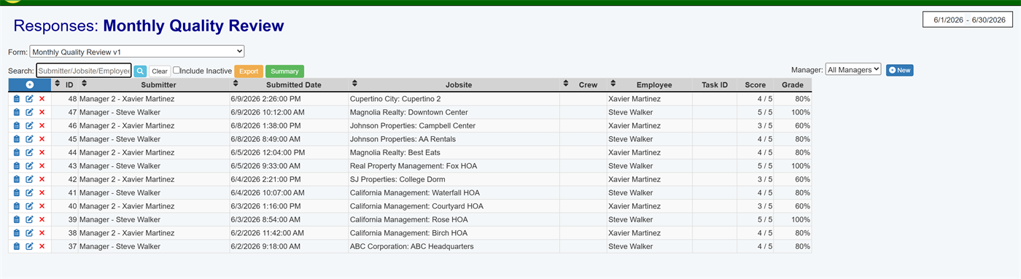Delete response 47 with the red X
This screenshot has width=1021, height=279.
tap(42, 112)
